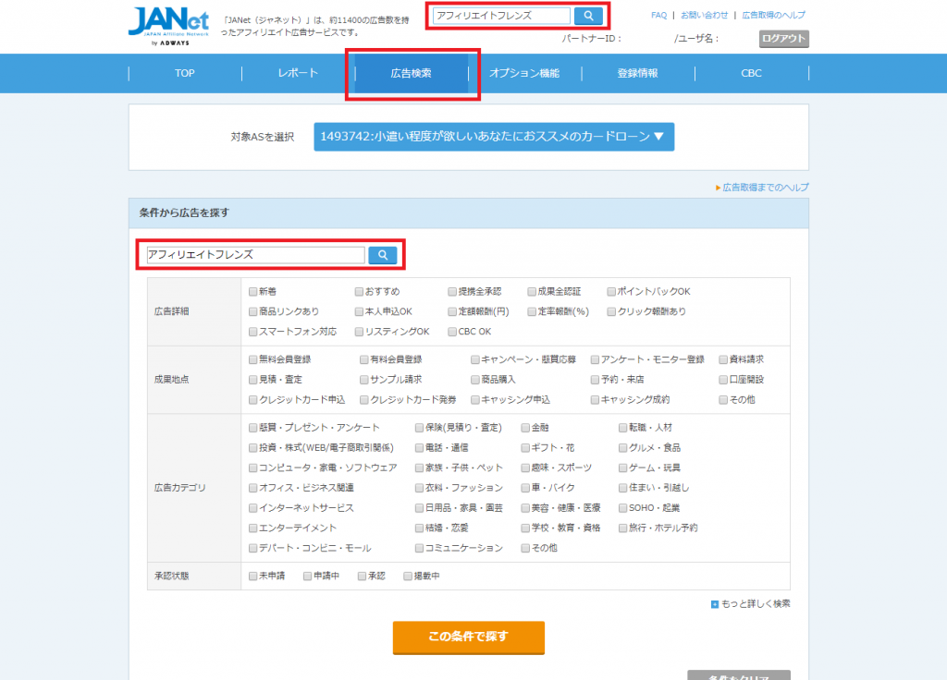This screenshot has height=680, width=947.
Task: Click the plus icon for detailed search
Action: pyautogui.click(x=715, y=604)
